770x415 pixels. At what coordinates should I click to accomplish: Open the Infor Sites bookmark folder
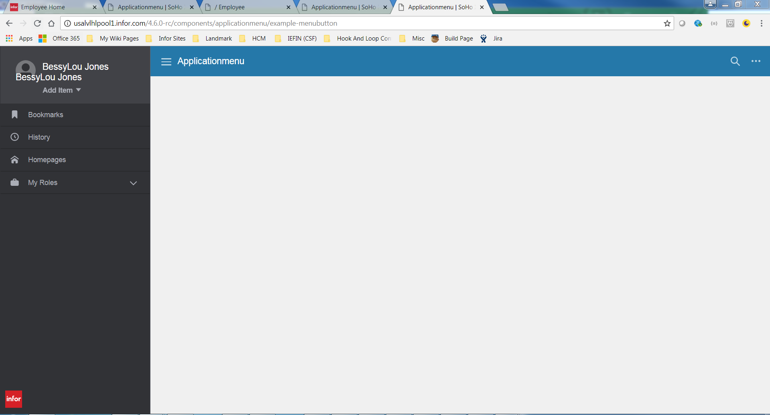(166, 39)
